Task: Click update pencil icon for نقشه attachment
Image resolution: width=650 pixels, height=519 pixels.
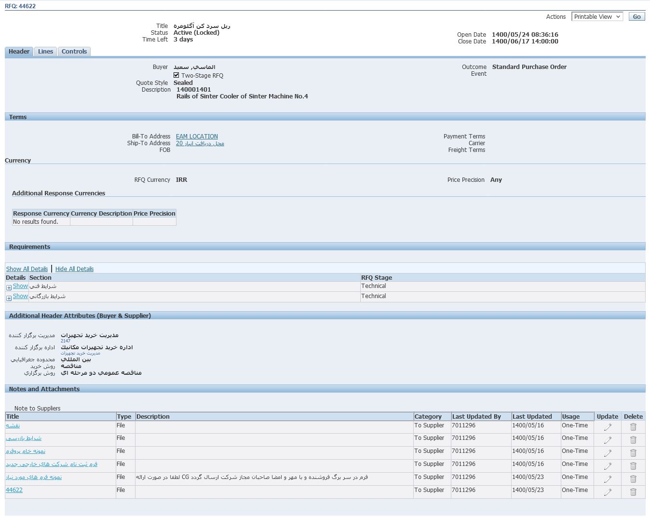Action: point(608,427)
